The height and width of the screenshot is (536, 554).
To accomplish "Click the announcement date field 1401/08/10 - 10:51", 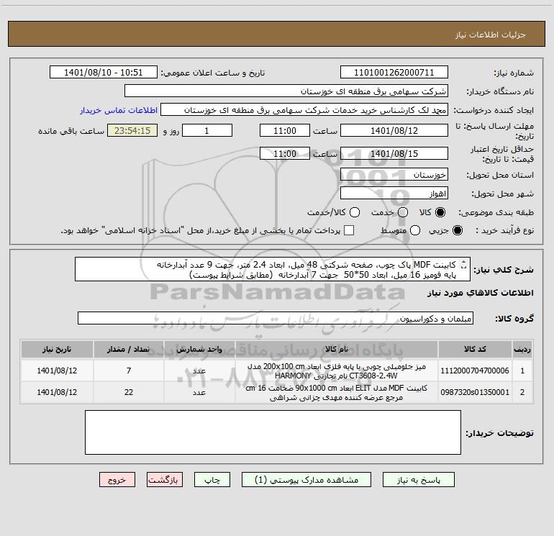I will (x=104, y=73).
